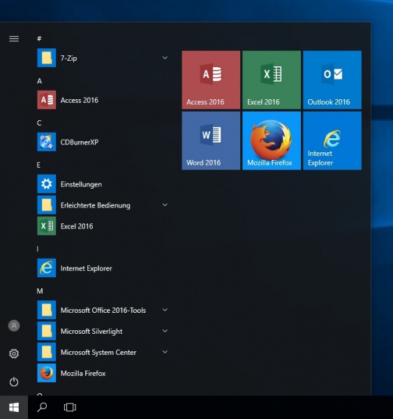393x419 pixels.
Task: Click the Mozilla Firefox icon in app list
Action: click(x=47, y=373)
